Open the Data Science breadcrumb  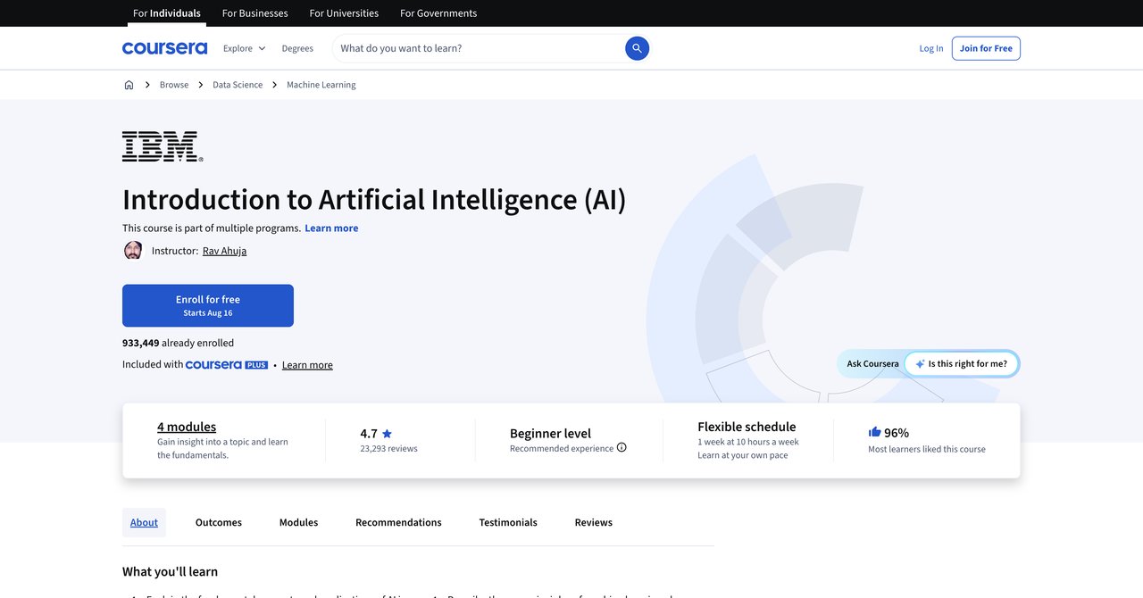238,85
